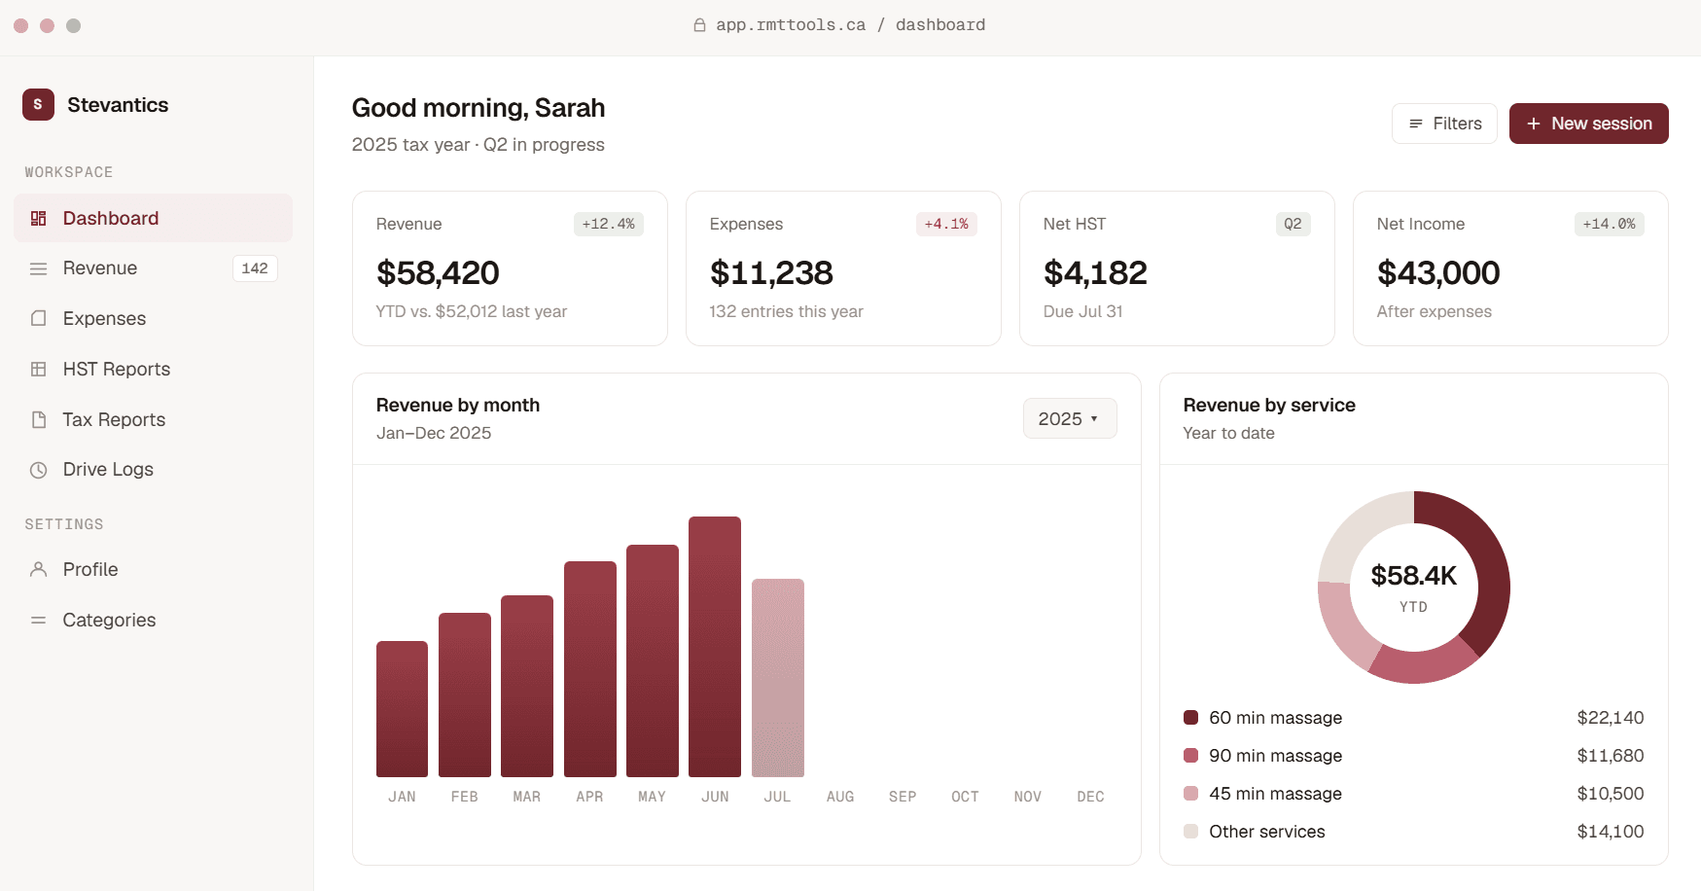
Task: Click the +14.0% Net Income badge
Action: point(1609,224)
